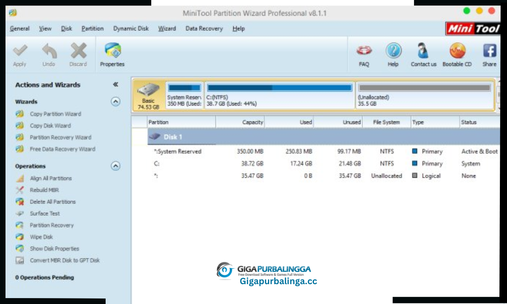This screenshot has height=304, width=507.
Task: Open the Dynamic Disk menu
Action: click(131, 29)
